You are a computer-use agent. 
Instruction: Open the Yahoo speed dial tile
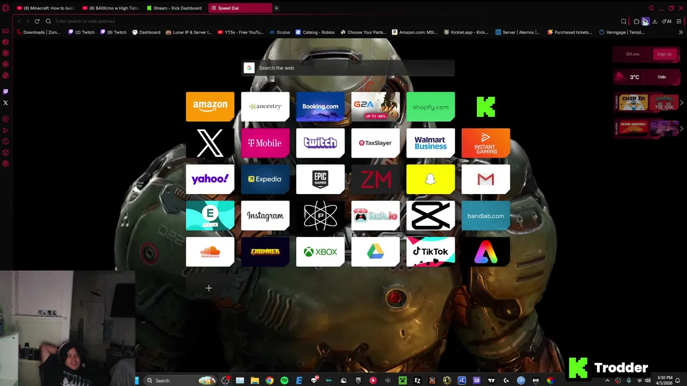210,179
